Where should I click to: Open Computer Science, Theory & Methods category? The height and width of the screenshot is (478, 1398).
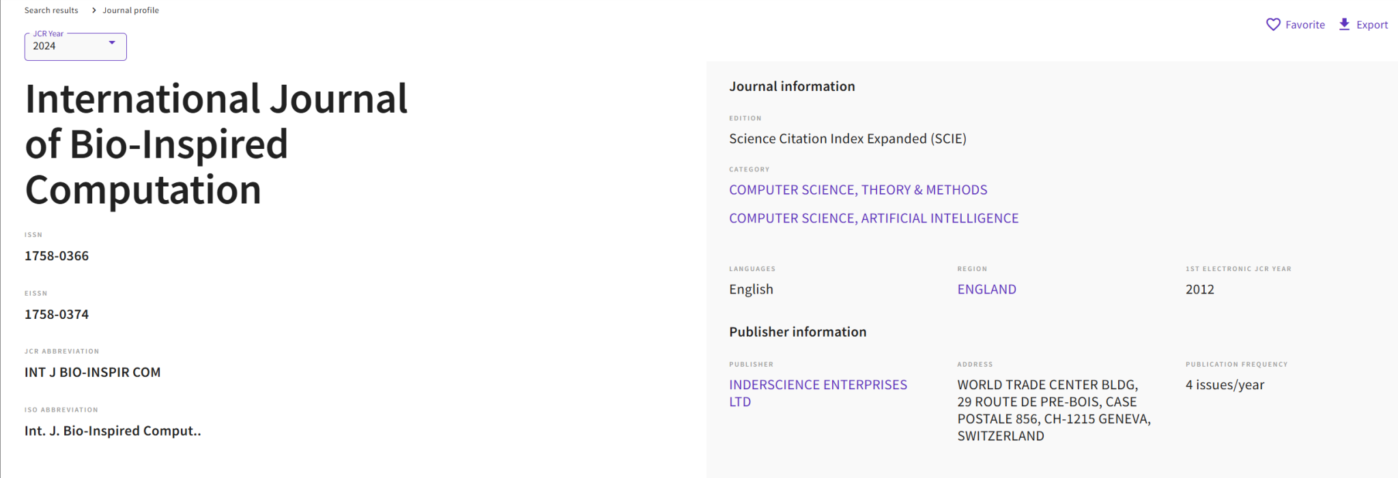point(858,190)
